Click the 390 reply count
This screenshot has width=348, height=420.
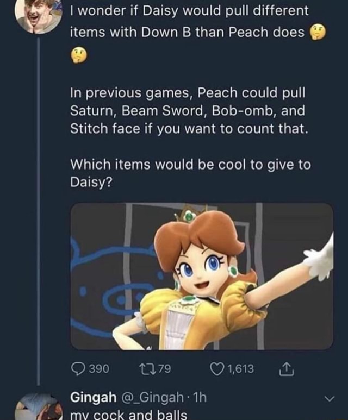98,369
